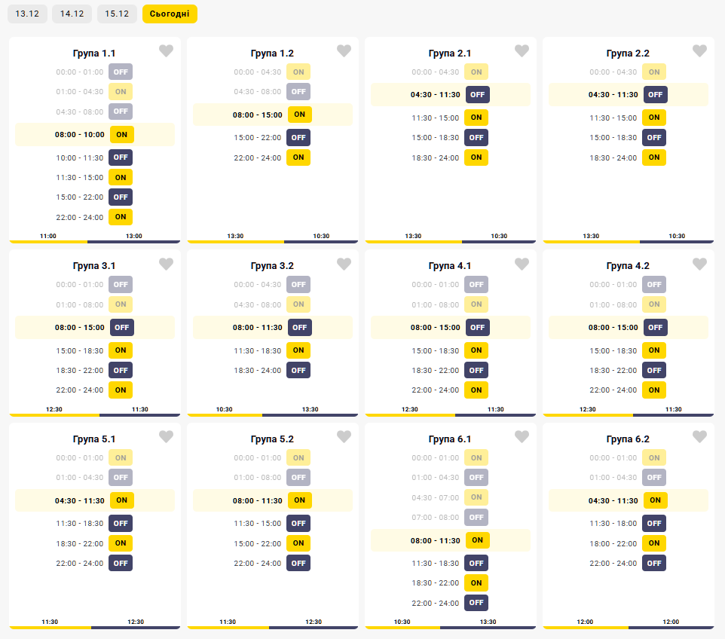Click the on/off duration bar of Група 3.2
The height and width of the screenshot is (639, 725).
273,414
